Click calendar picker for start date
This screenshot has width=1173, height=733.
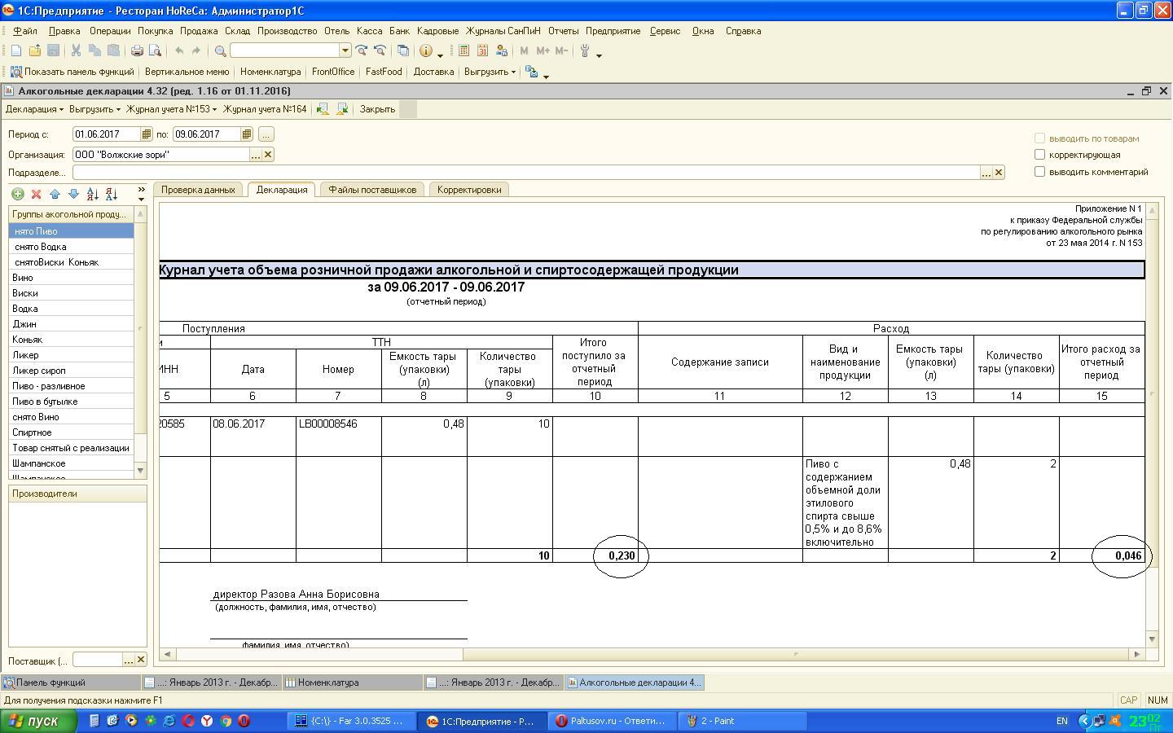tap(146, 134)
